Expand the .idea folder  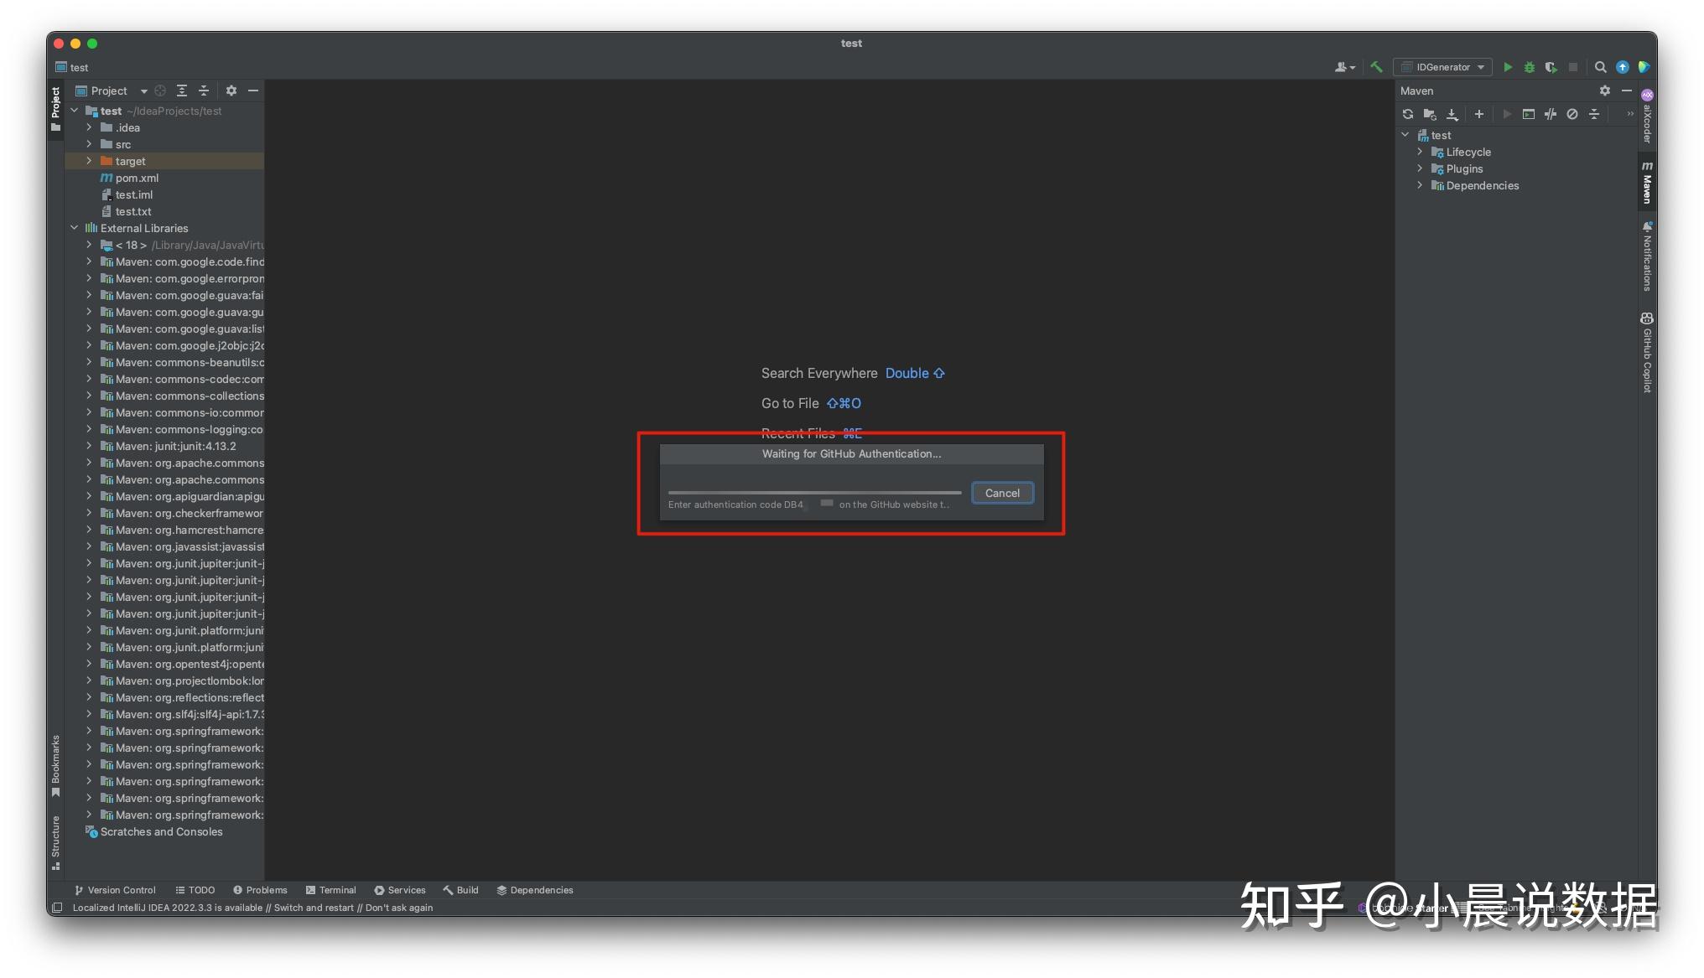(89, 127)
